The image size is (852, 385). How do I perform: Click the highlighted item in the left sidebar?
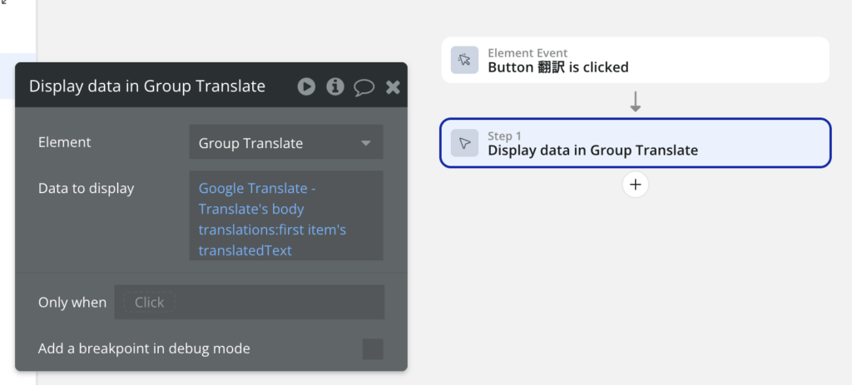coord(18,76)
